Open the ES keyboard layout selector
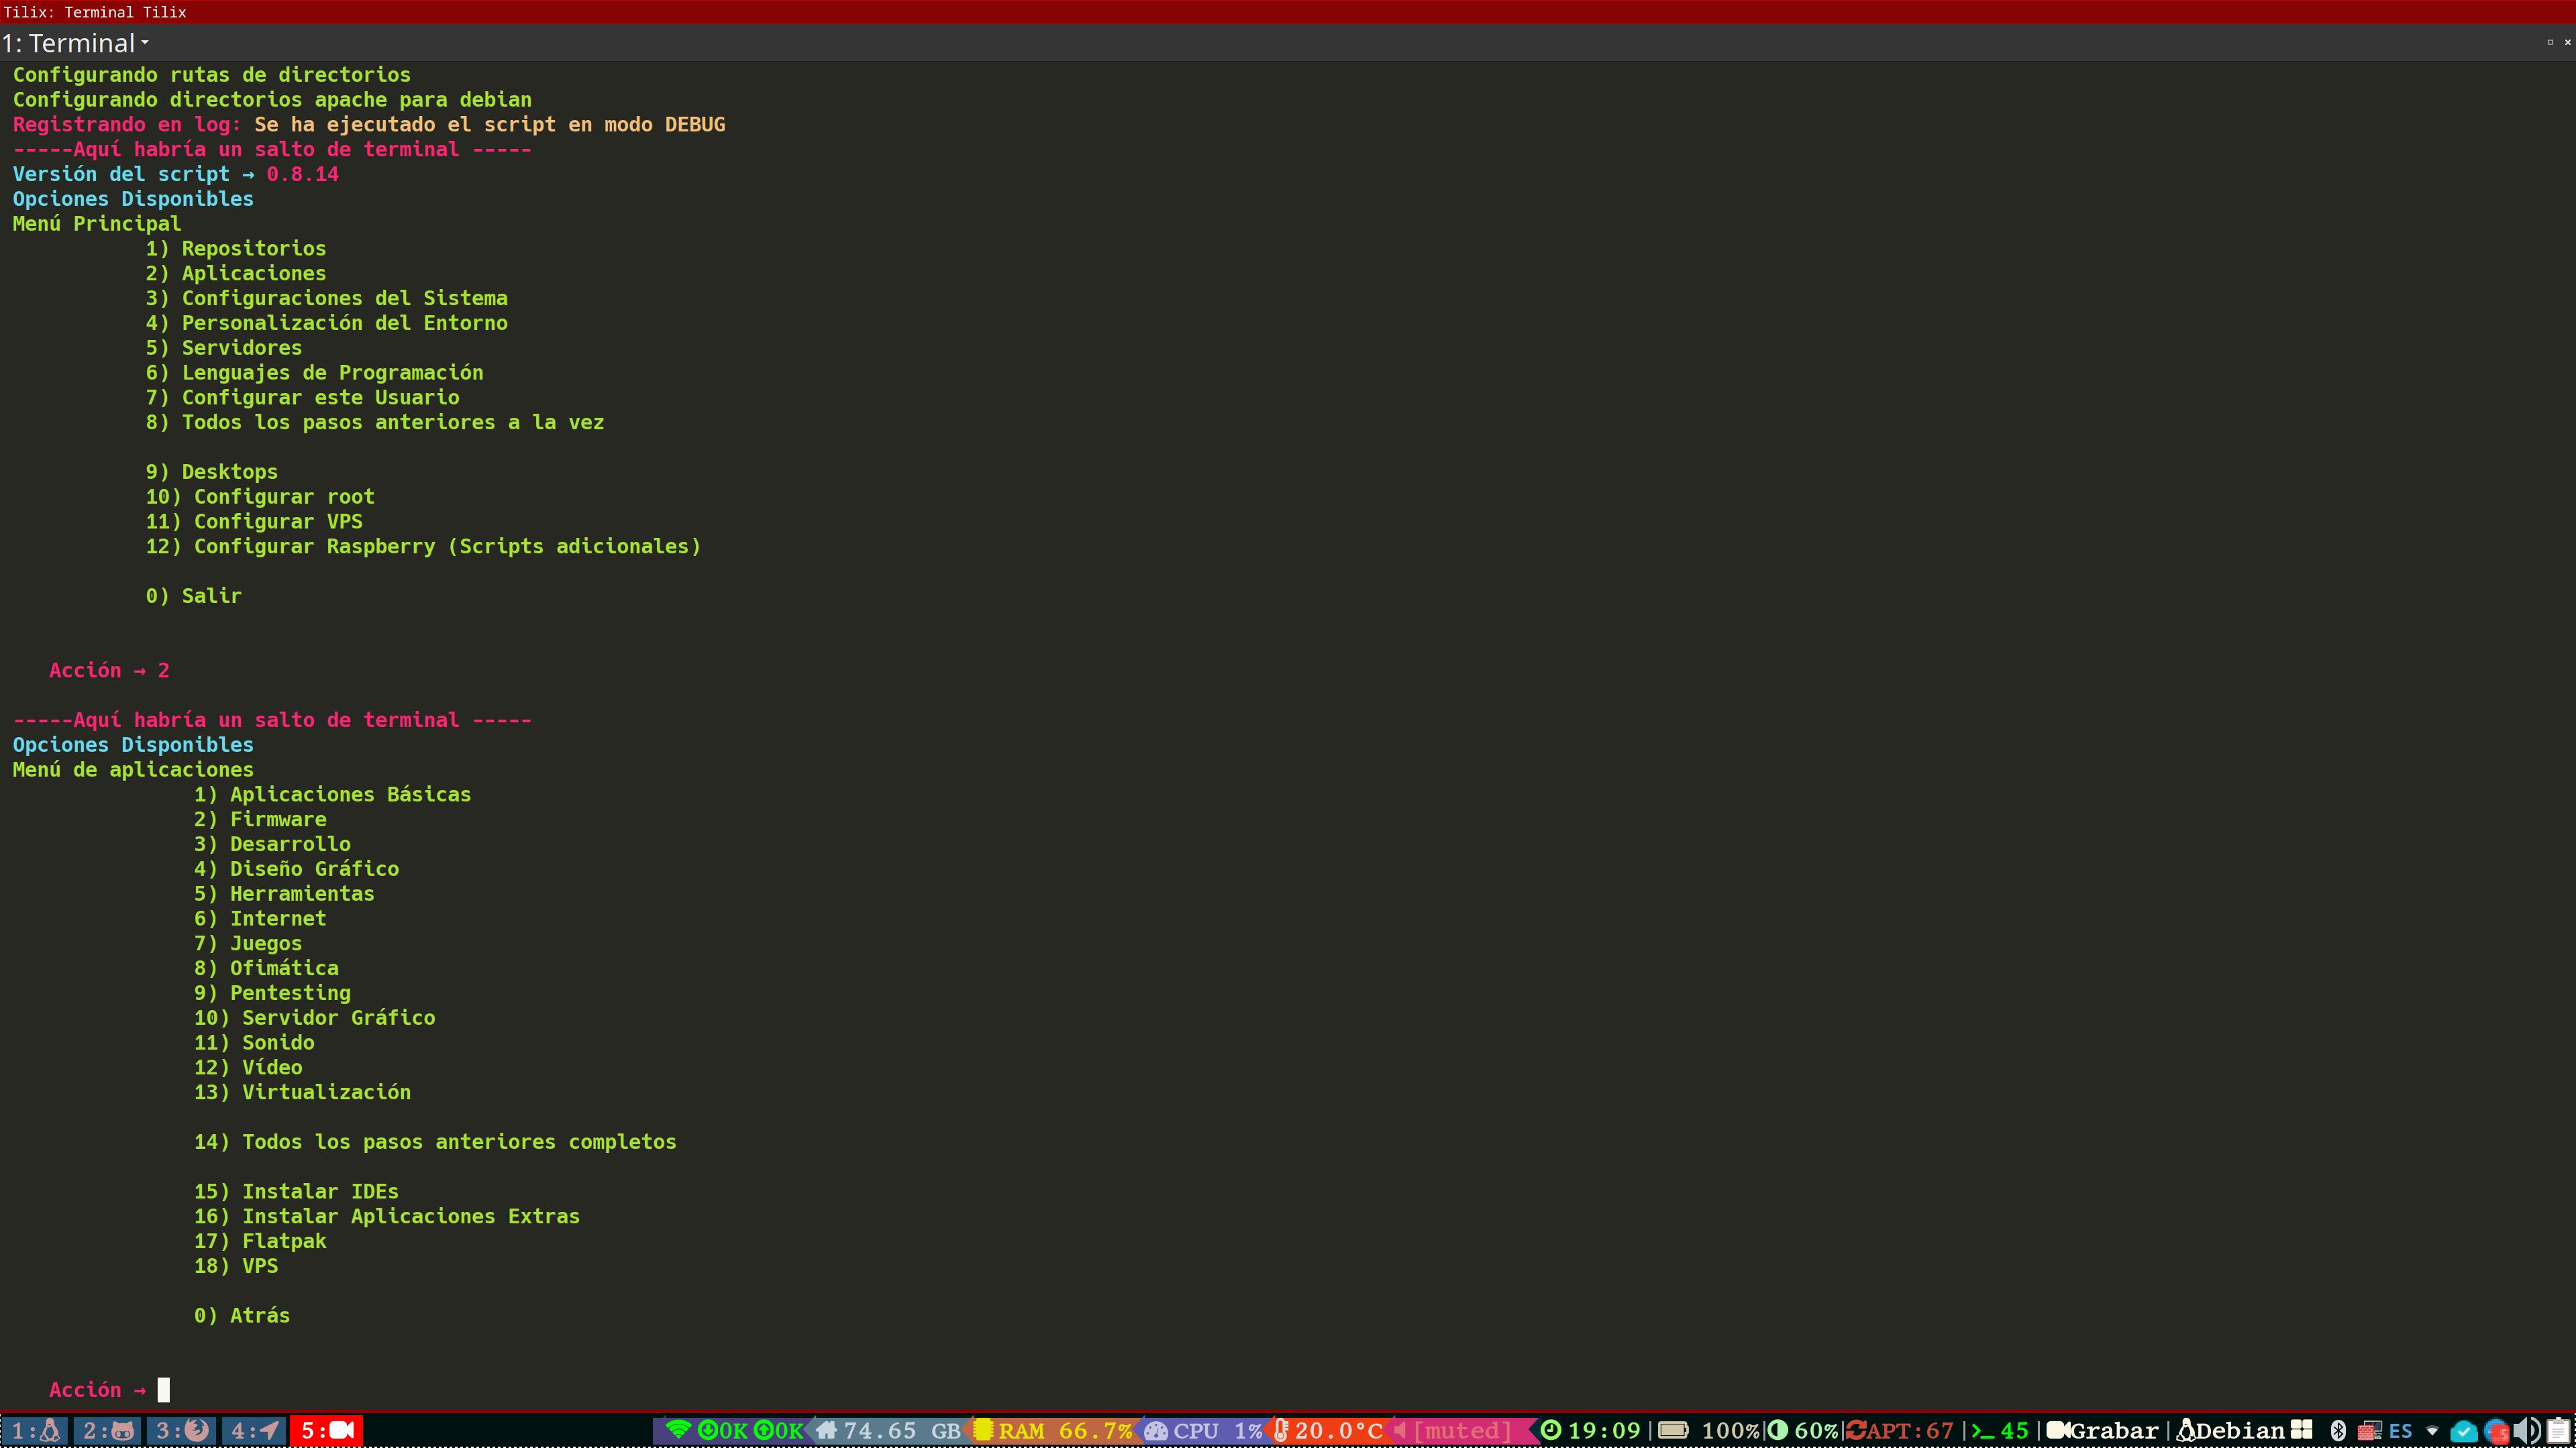 pos(2400,1430)
